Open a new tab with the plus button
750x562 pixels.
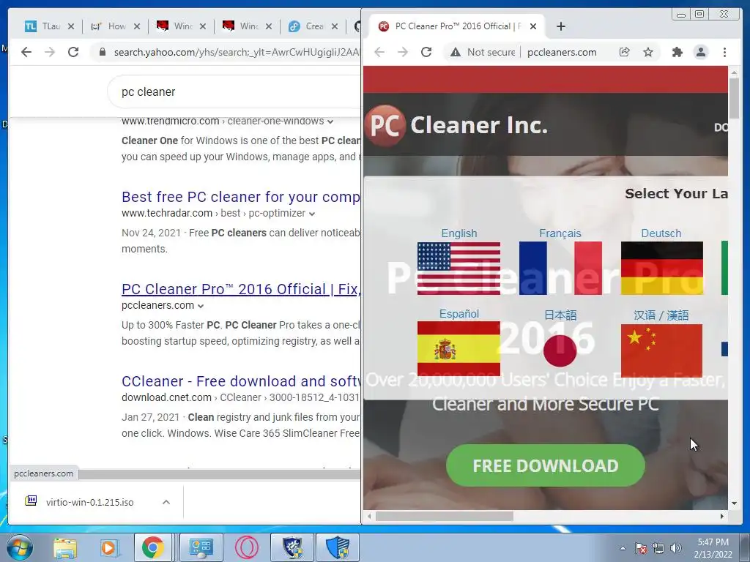pos(561,26)
